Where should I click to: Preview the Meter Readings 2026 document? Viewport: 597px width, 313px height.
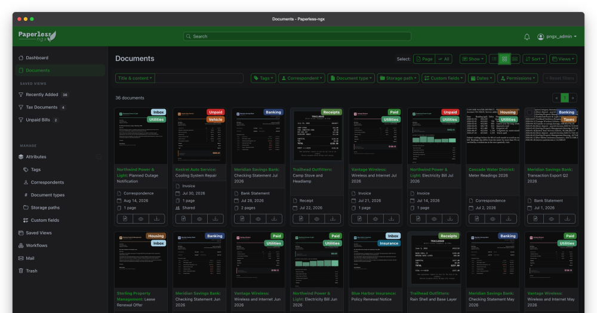click(493, 219)
